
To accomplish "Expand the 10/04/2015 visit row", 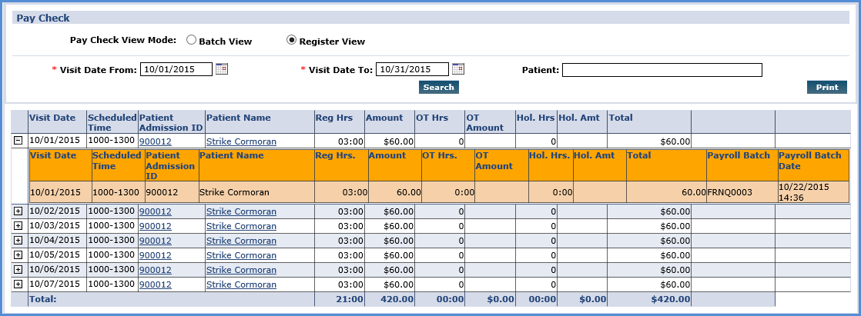I will [x=18, y=241].
